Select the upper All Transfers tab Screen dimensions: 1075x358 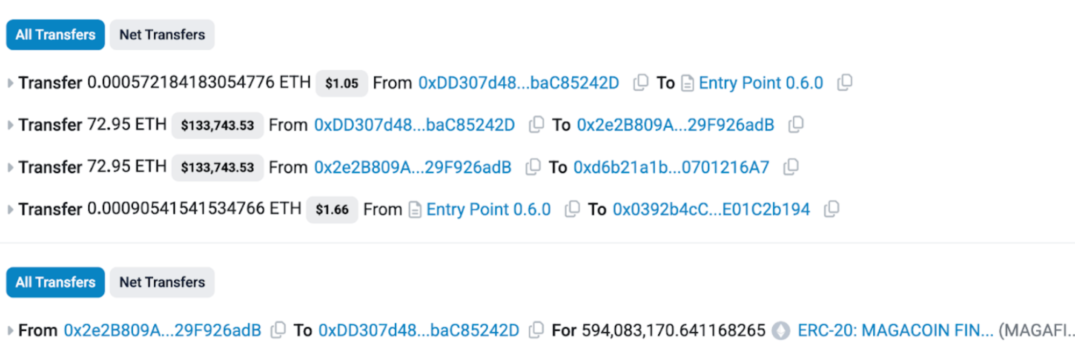(x=55, y=35)
